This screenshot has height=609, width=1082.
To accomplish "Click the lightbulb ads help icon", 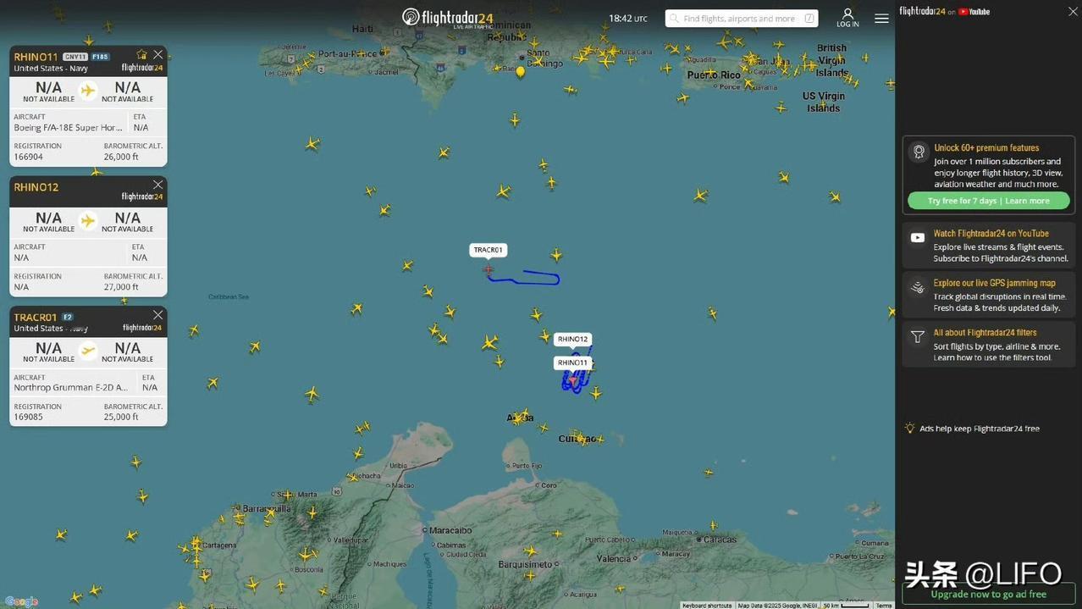I will [x=910, y=428].
